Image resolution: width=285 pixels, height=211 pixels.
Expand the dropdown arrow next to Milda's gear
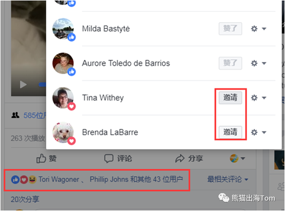(x=264, y=29)
